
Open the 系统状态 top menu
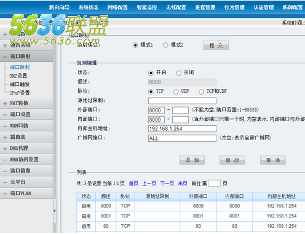(89, 7)
